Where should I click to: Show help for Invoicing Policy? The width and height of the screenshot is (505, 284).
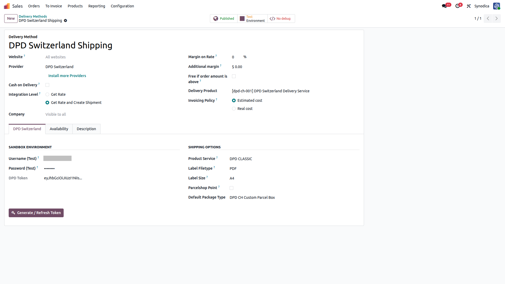pos(216,99)
